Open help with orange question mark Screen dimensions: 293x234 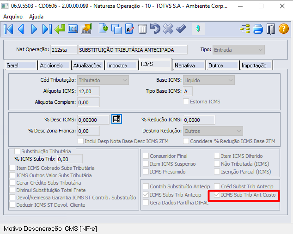pos(284,29)
